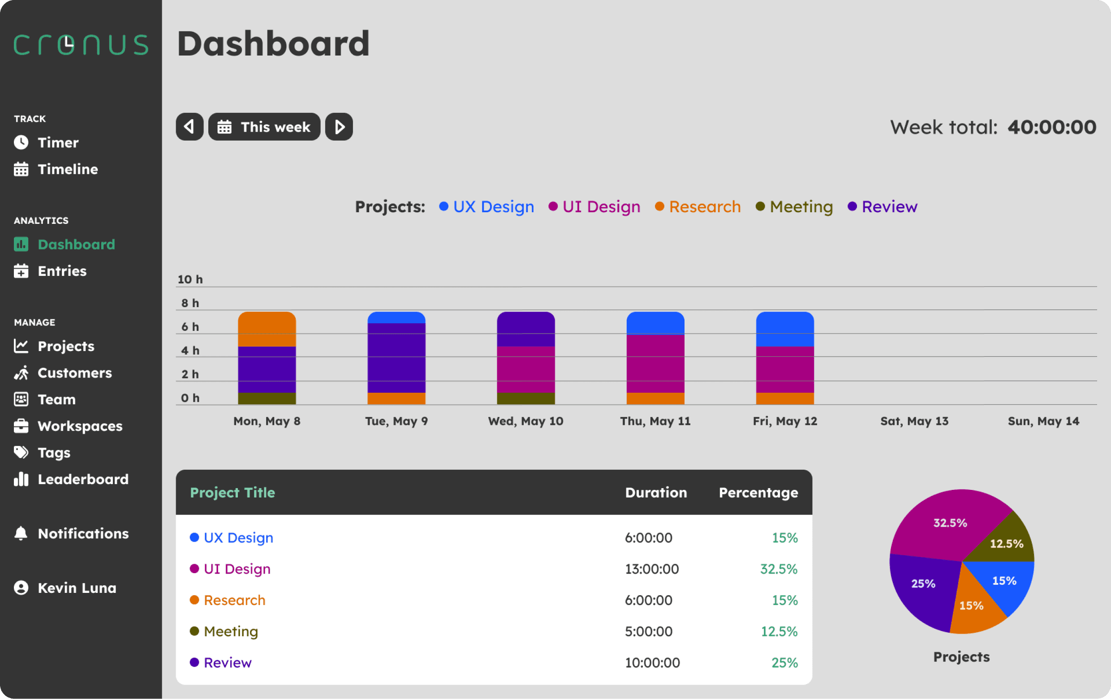Click the UI Design table row link

(237, 569)
